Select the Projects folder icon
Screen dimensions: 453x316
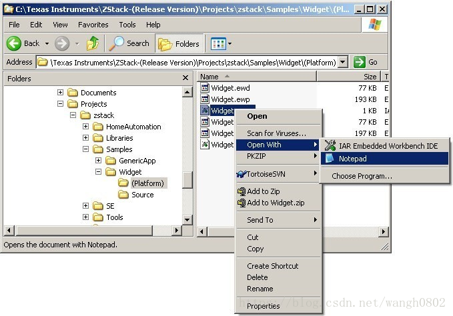point(73,104)
